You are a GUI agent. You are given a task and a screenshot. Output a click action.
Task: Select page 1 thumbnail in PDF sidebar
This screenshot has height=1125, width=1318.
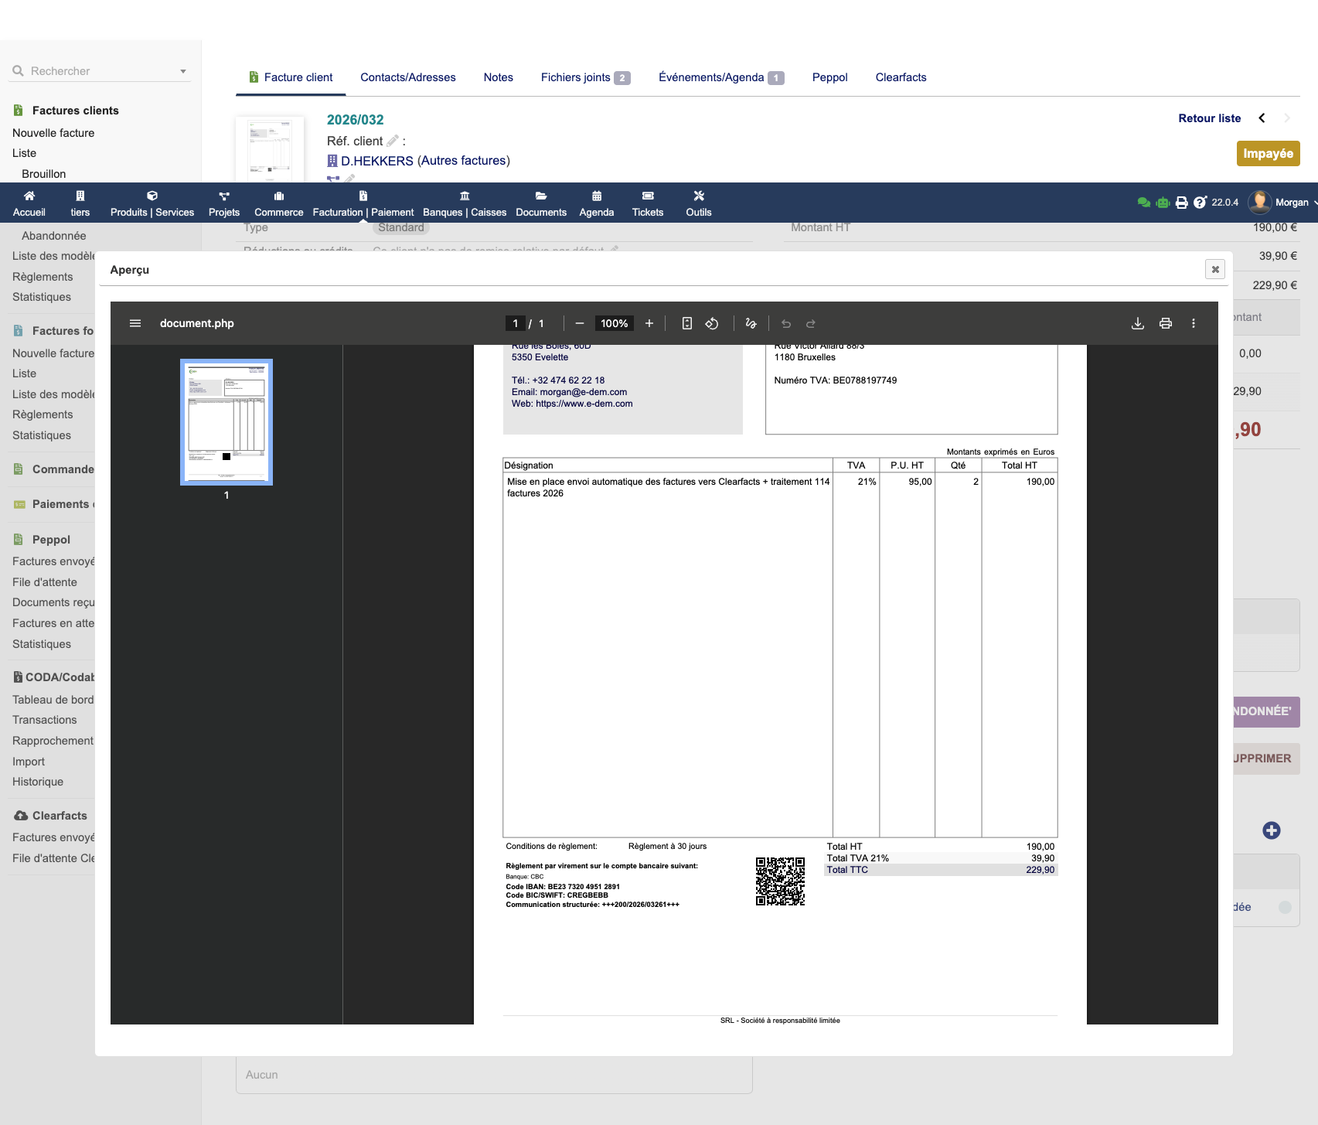tap(226, 421)
